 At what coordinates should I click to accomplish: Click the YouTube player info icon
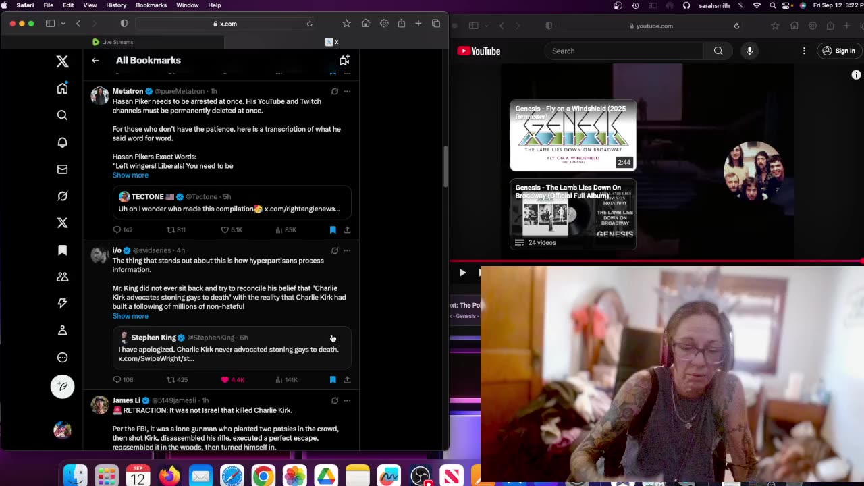coord(856,75)
